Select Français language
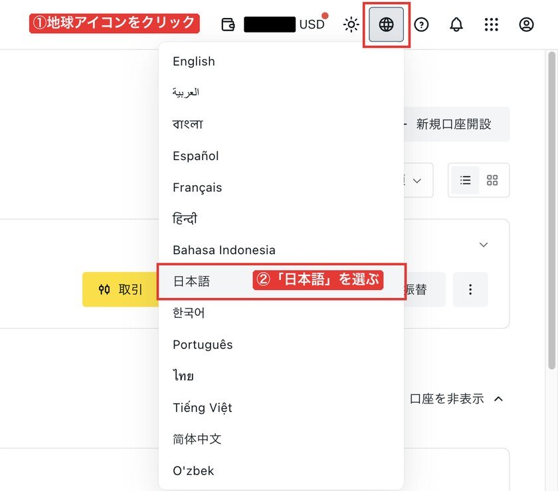Screen dimensions: 558x491 [281, 187]
